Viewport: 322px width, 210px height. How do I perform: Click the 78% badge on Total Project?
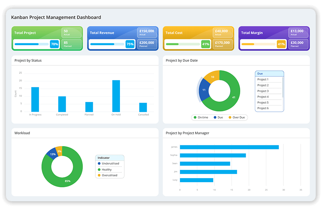54,44
